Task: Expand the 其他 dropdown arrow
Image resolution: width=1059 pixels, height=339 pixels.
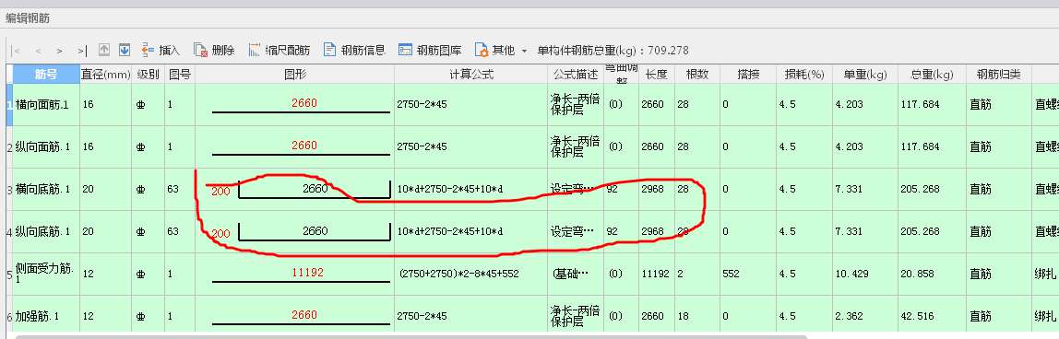Action: (524, 51)
